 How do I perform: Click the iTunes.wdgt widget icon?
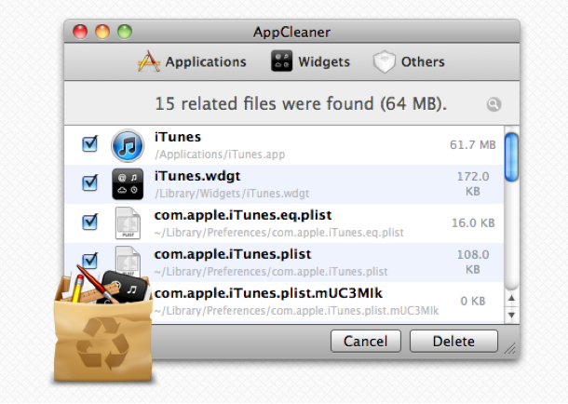[x=127, y=183]
